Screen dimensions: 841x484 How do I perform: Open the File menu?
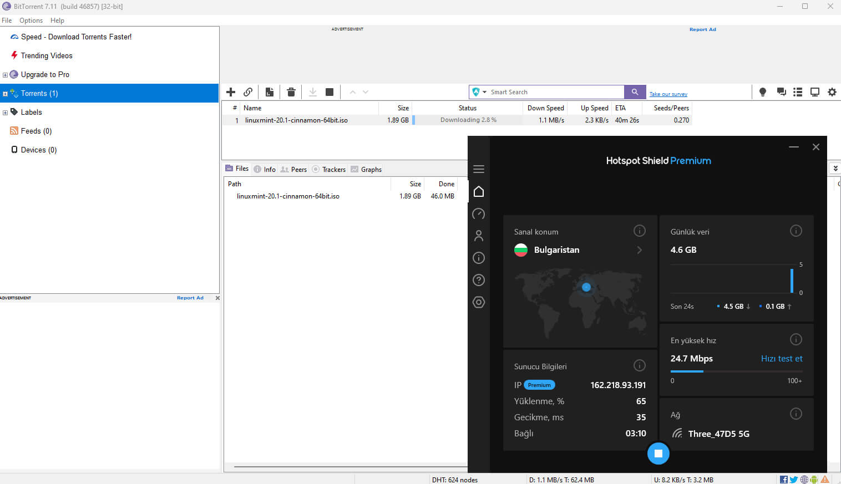click(x=7, y=21)
